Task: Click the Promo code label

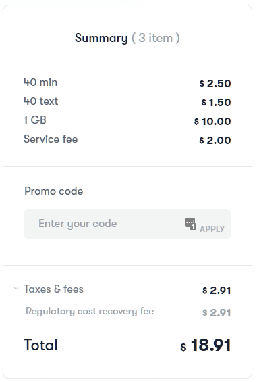Action: click(54, 191)
